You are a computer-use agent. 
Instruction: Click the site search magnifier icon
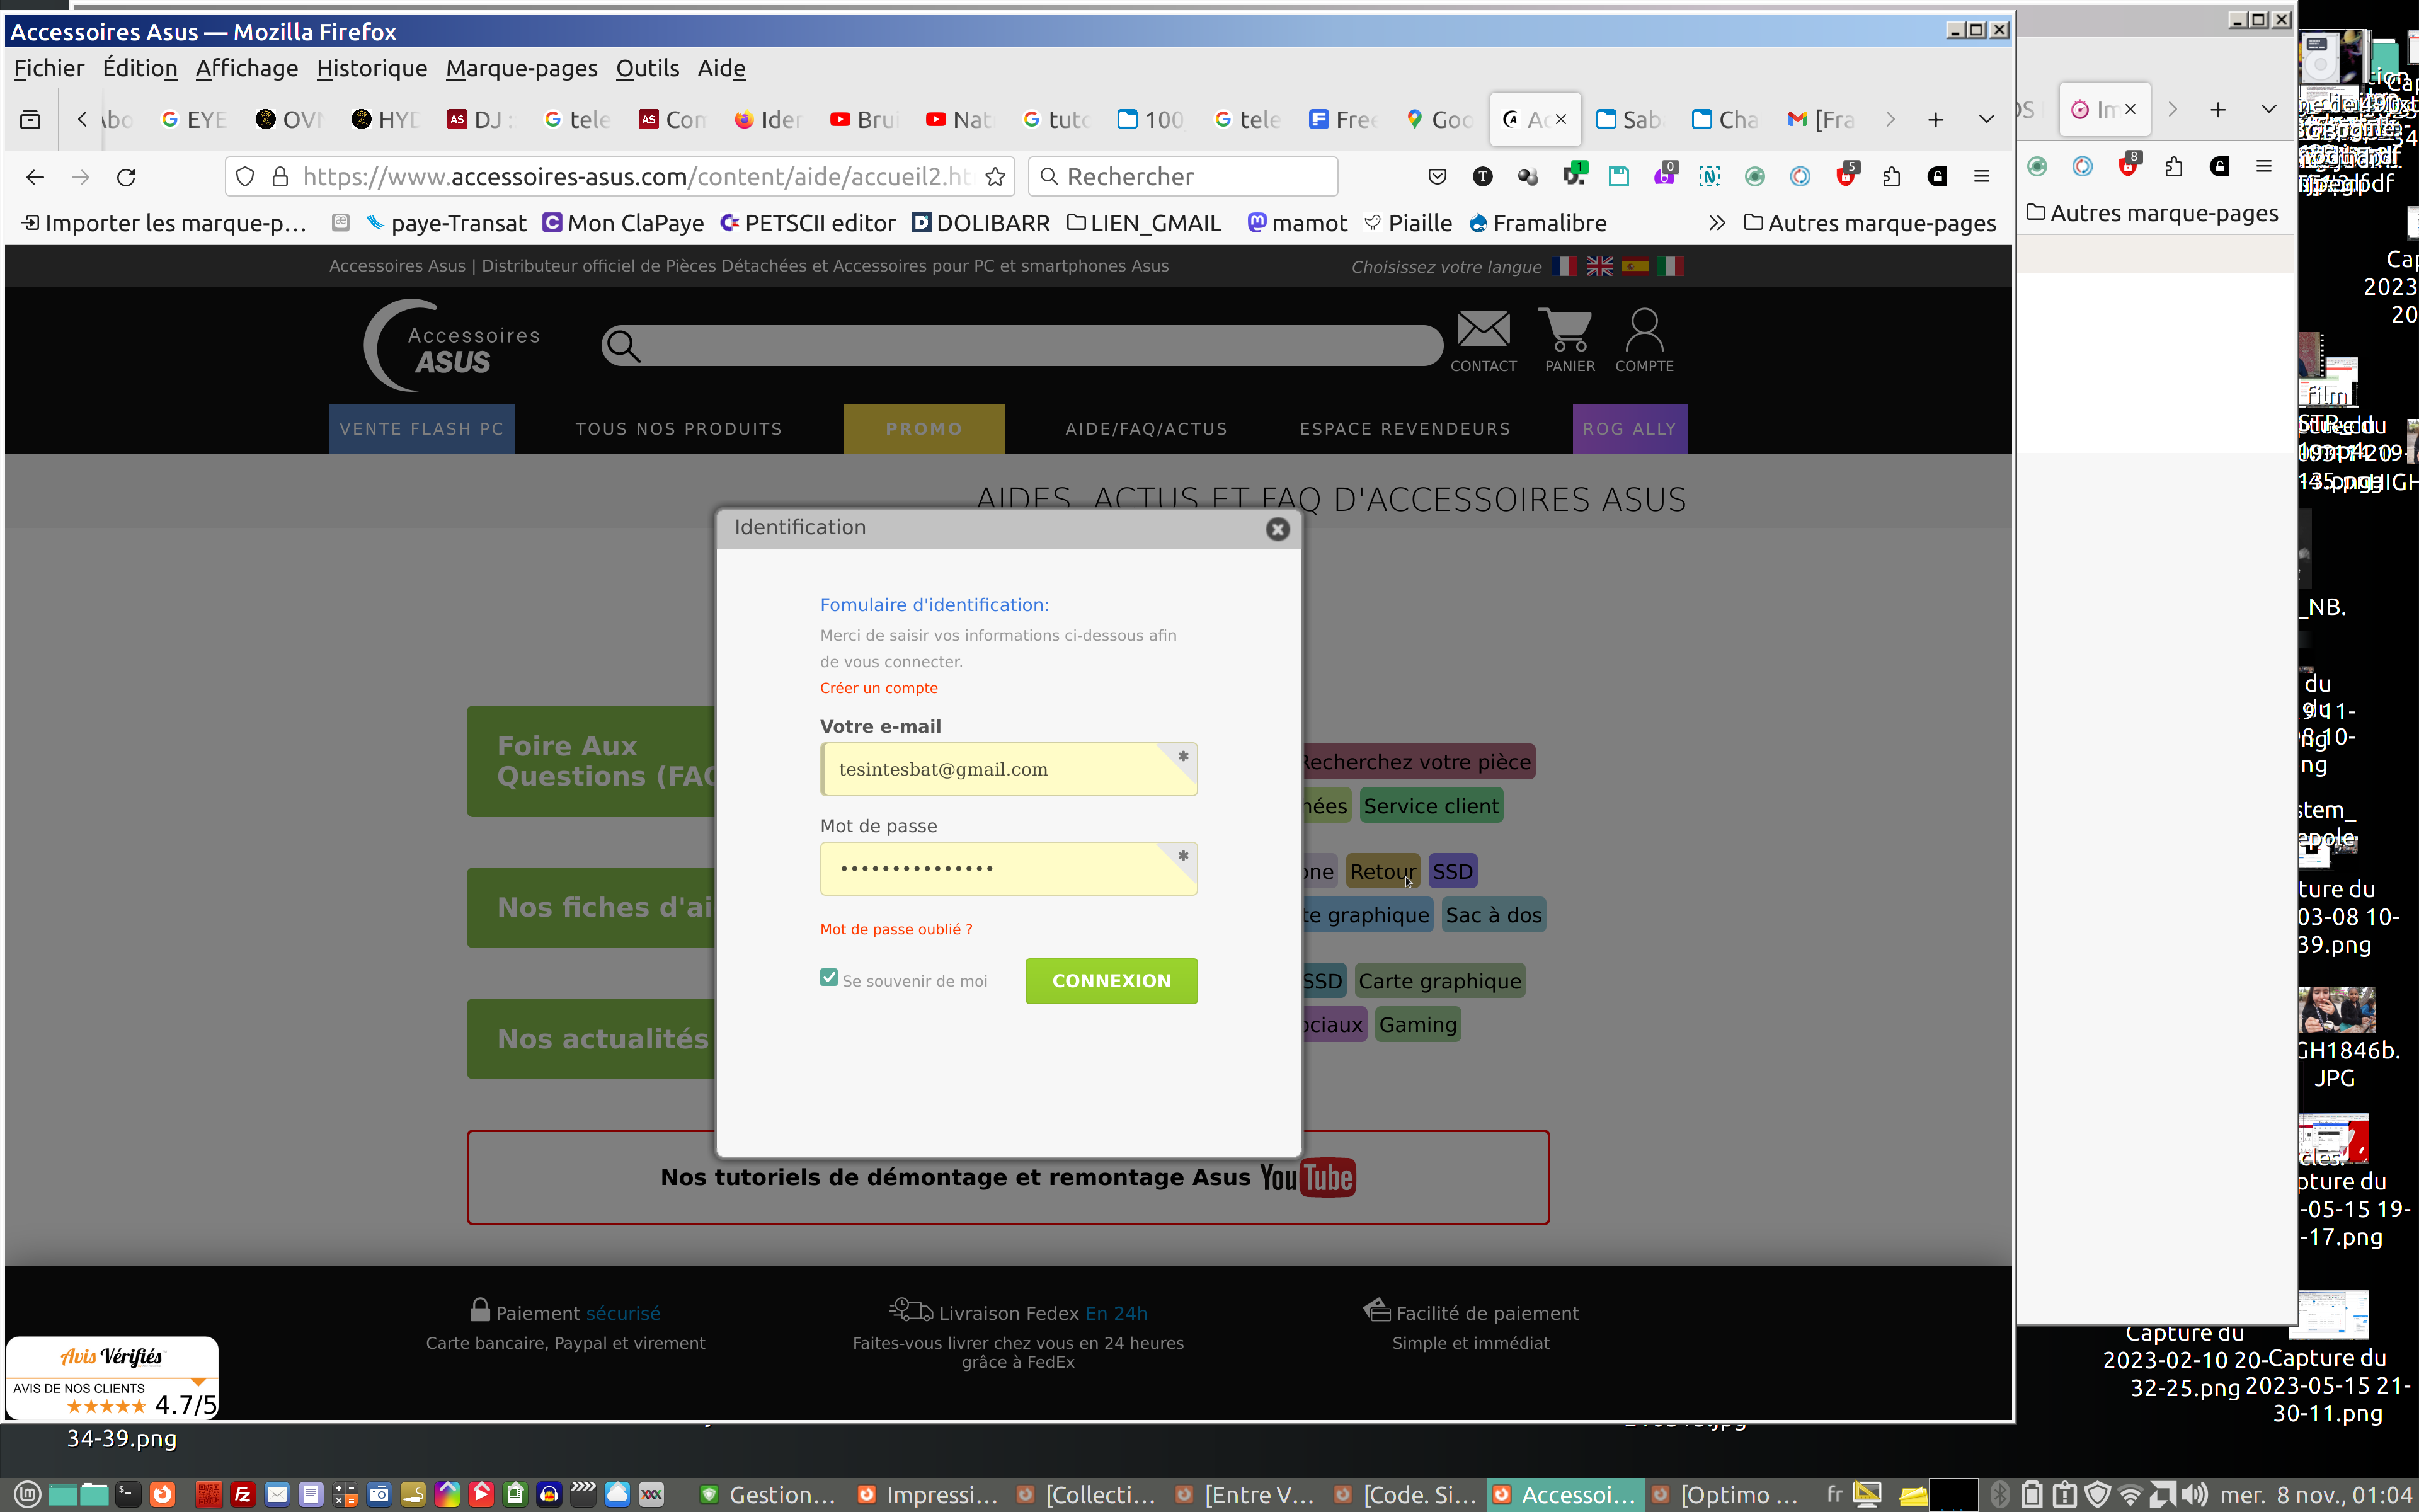pyautogui.click(x=623, y=346)
